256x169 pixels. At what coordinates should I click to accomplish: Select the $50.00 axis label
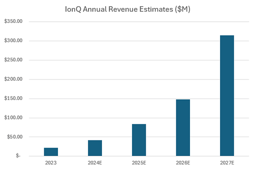click(x=15, y=137)
